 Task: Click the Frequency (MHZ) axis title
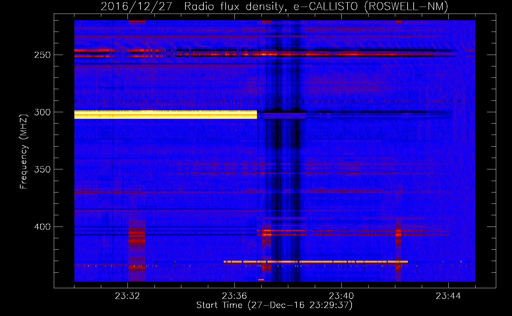(24, 151)
